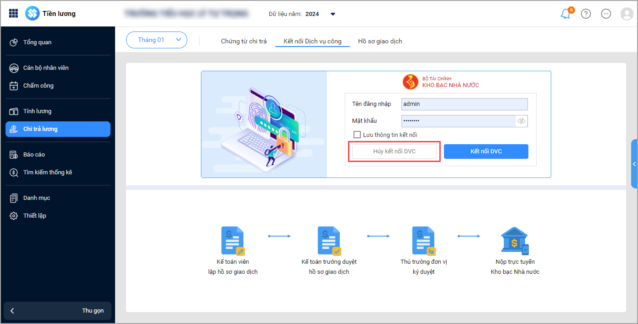The width and height of the screenshot is (638, 324).
Task: Select Chi trả lương menu item
Action: tap(58, 129)
